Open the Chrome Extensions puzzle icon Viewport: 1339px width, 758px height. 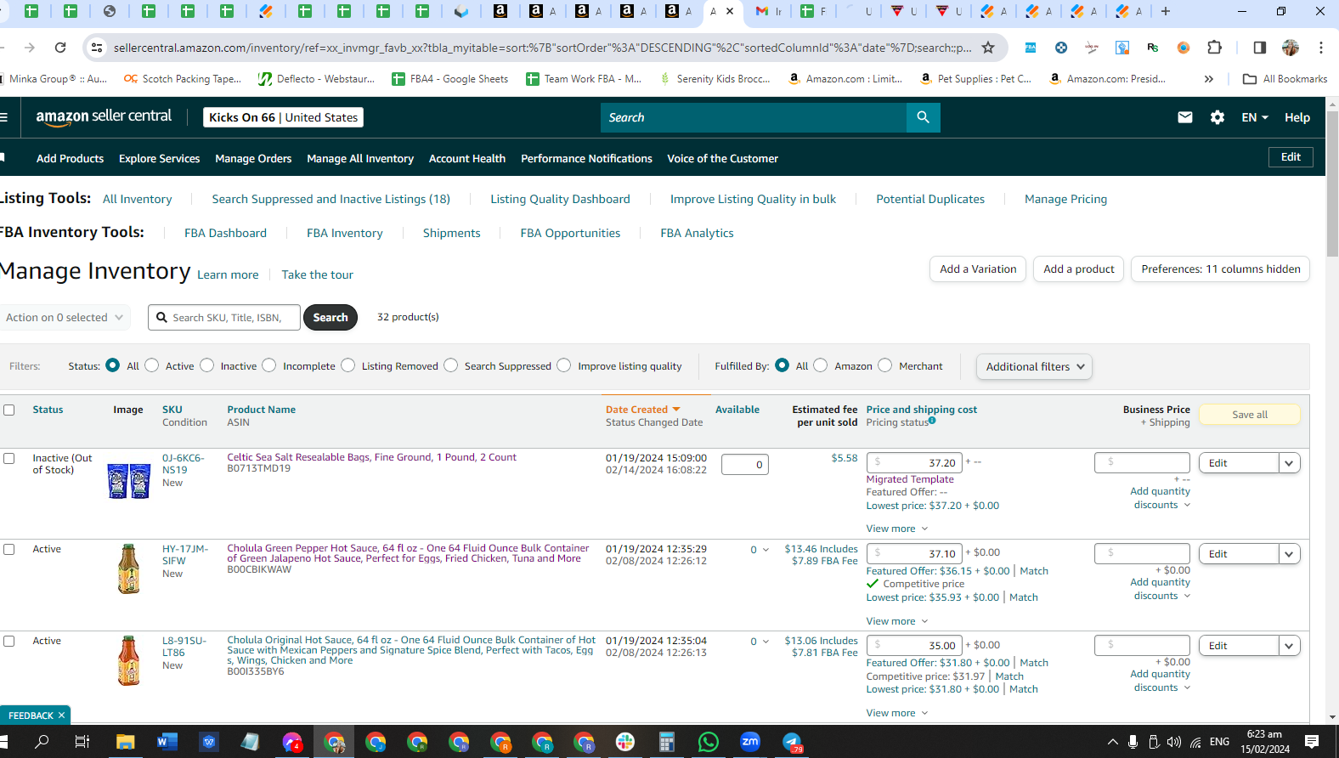(x=1214, y=48)
